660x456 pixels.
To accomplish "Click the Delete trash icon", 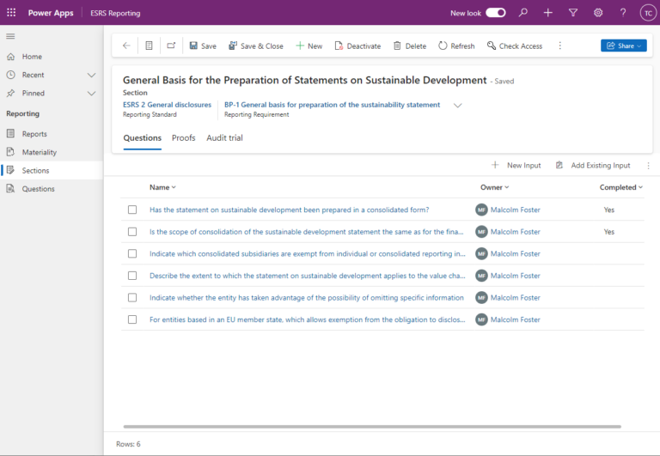I will point(397,46).
